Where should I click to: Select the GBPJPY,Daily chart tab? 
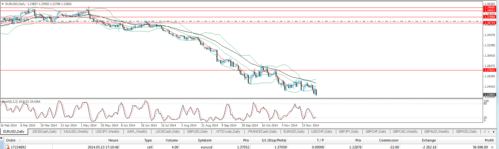348,131
